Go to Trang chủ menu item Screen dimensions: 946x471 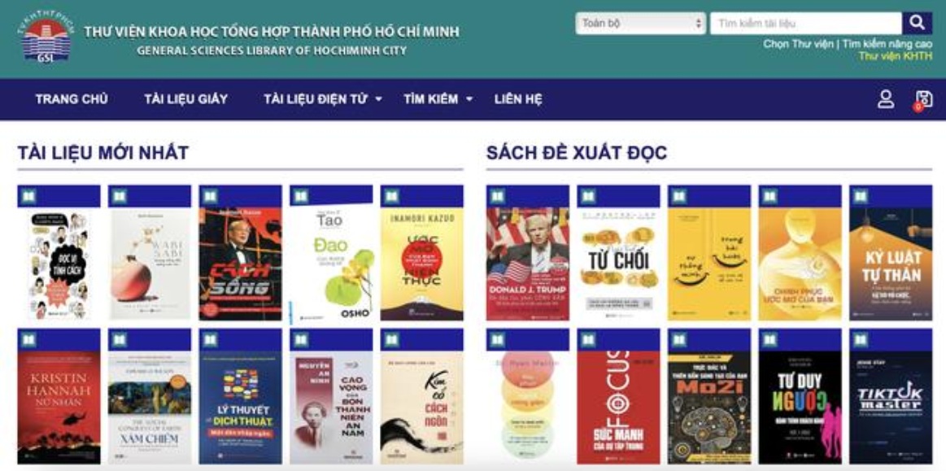coord(72,99)
